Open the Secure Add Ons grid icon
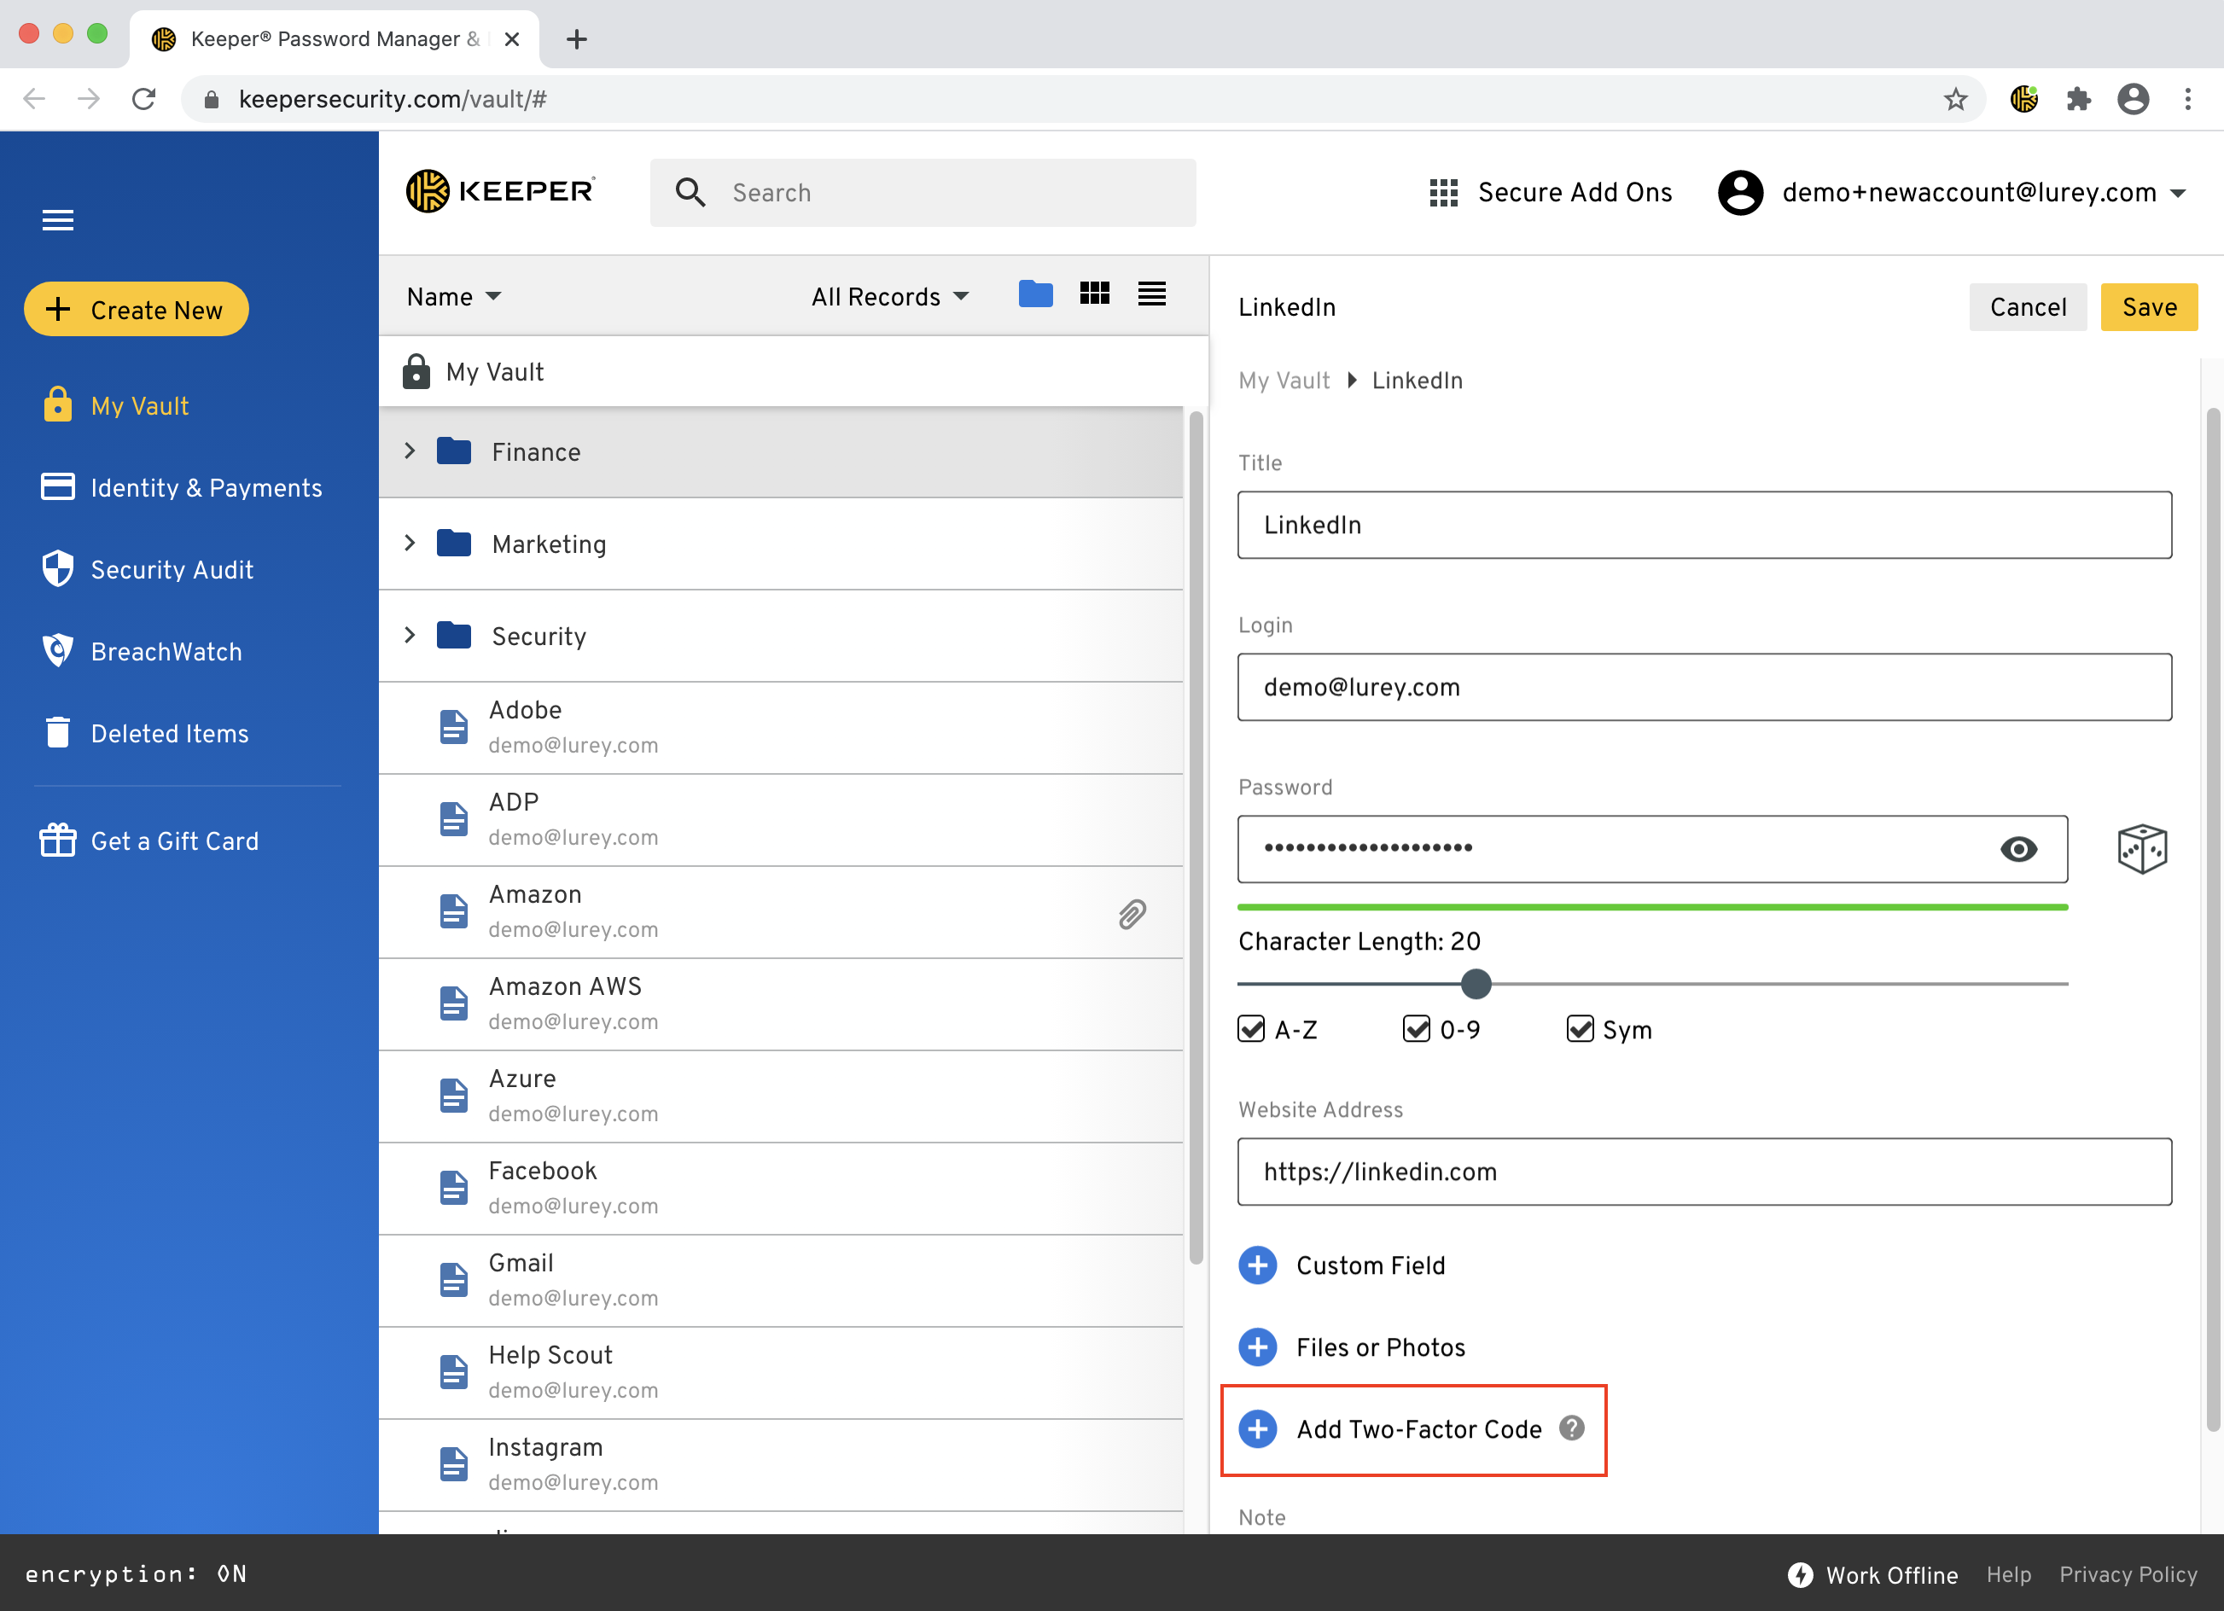The height and width of the screenshot is (1611, 2224). click(1443, 192)
